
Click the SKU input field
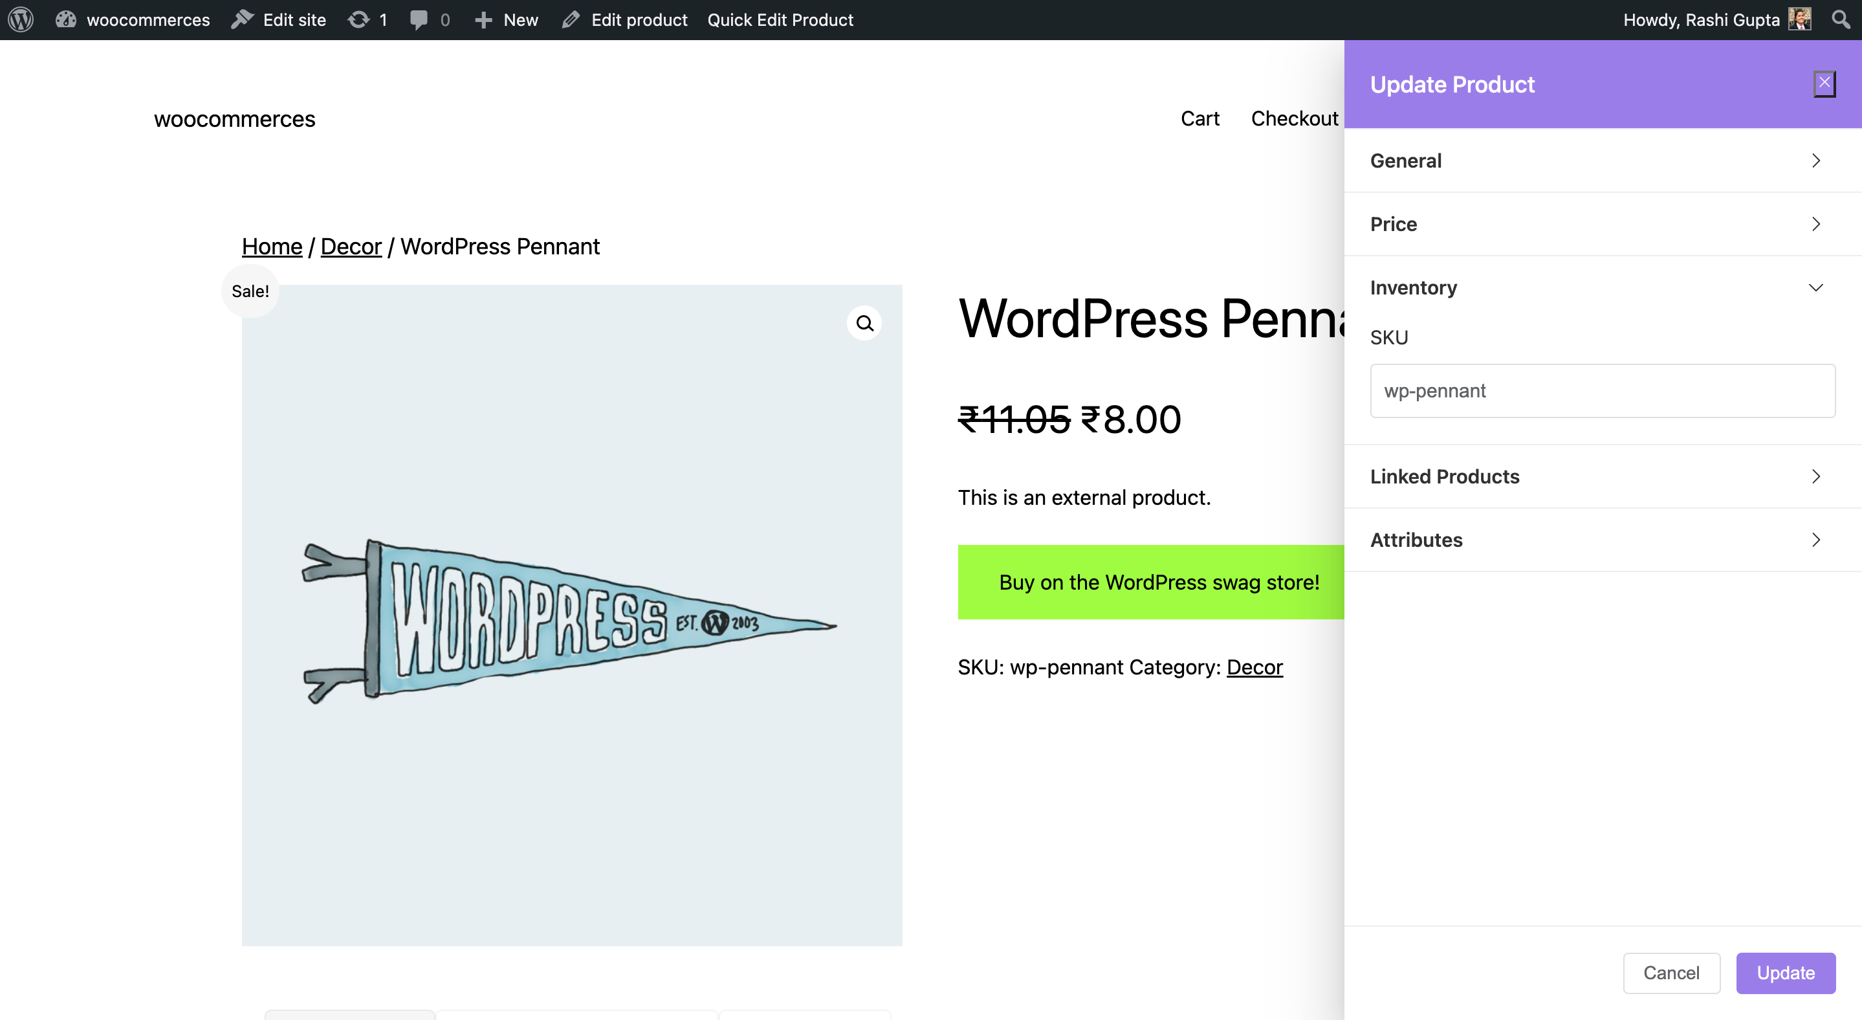tap(1602, 390)
